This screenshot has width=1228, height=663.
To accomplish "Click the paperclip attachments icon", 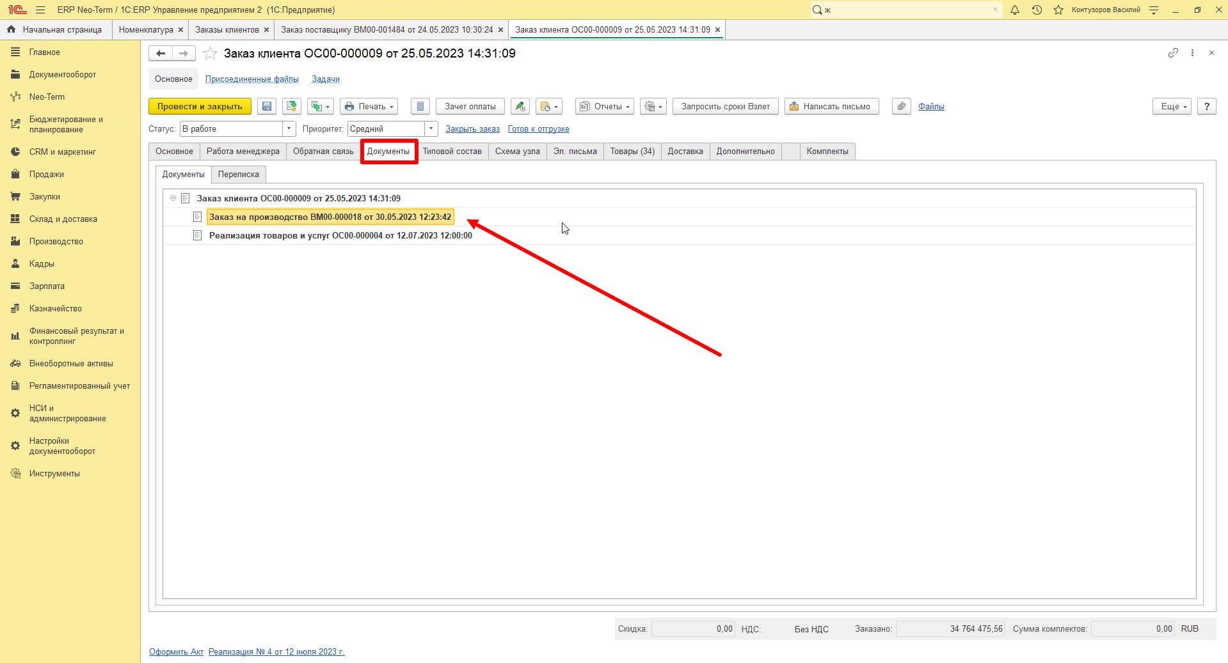I will pyautogui.click(x=901, y=106).
